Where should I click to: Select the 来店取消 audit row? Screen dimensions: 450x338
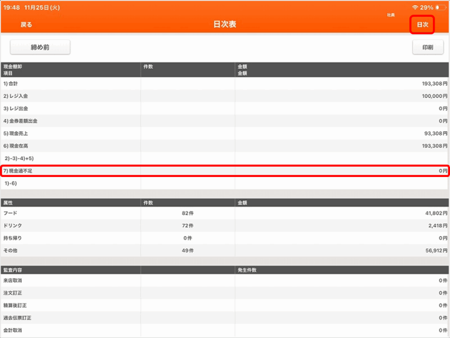pos(225,280)
